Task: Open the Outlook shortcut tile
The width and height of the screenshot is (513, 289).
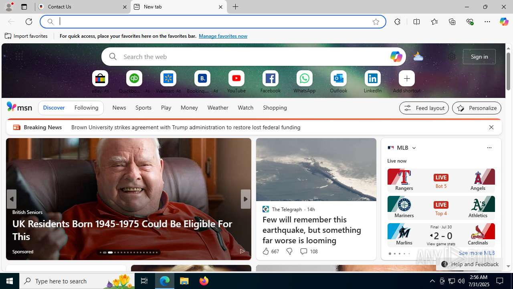Action: pyautogui.click(x=339, y=79)
